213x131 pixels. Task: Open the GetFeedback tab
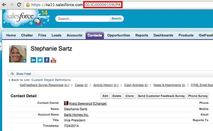(x=206, y=35)
